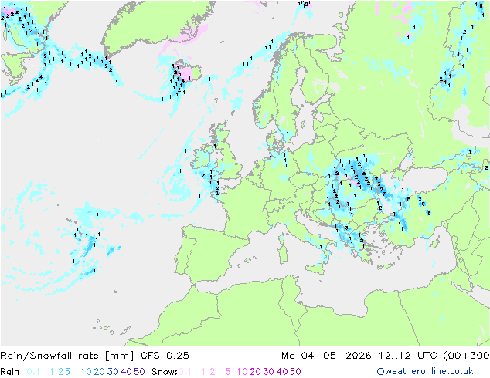Click the island of Crete
The width and height of the screenshot is (490, 378).
coord(386,266)
